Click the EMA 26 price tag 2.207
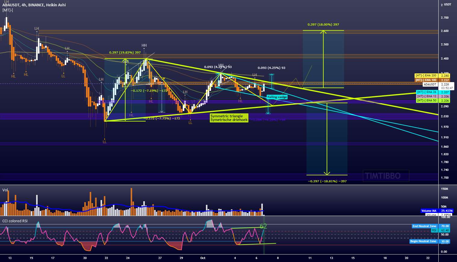457x262 pixels. pos(433,92)
